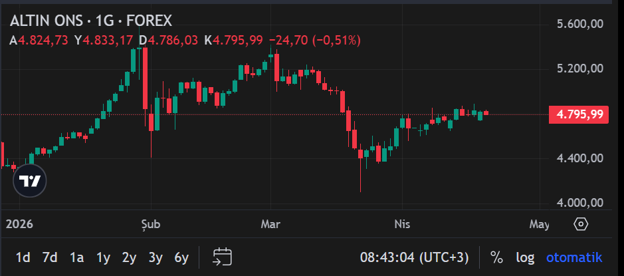Select the 1d date range
This screenshot has width=624, height=276.
pos(23,257)
